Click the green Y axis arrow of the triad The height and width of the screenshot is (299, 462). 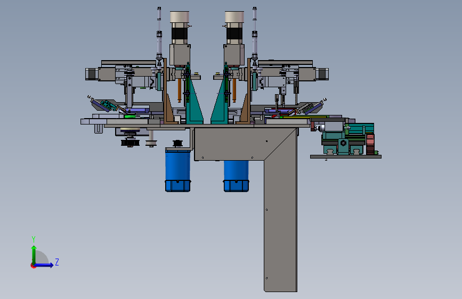34,255
